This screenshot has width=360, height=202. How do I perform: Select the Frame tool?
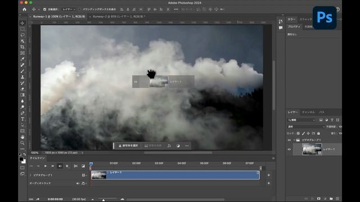[22, 53]
